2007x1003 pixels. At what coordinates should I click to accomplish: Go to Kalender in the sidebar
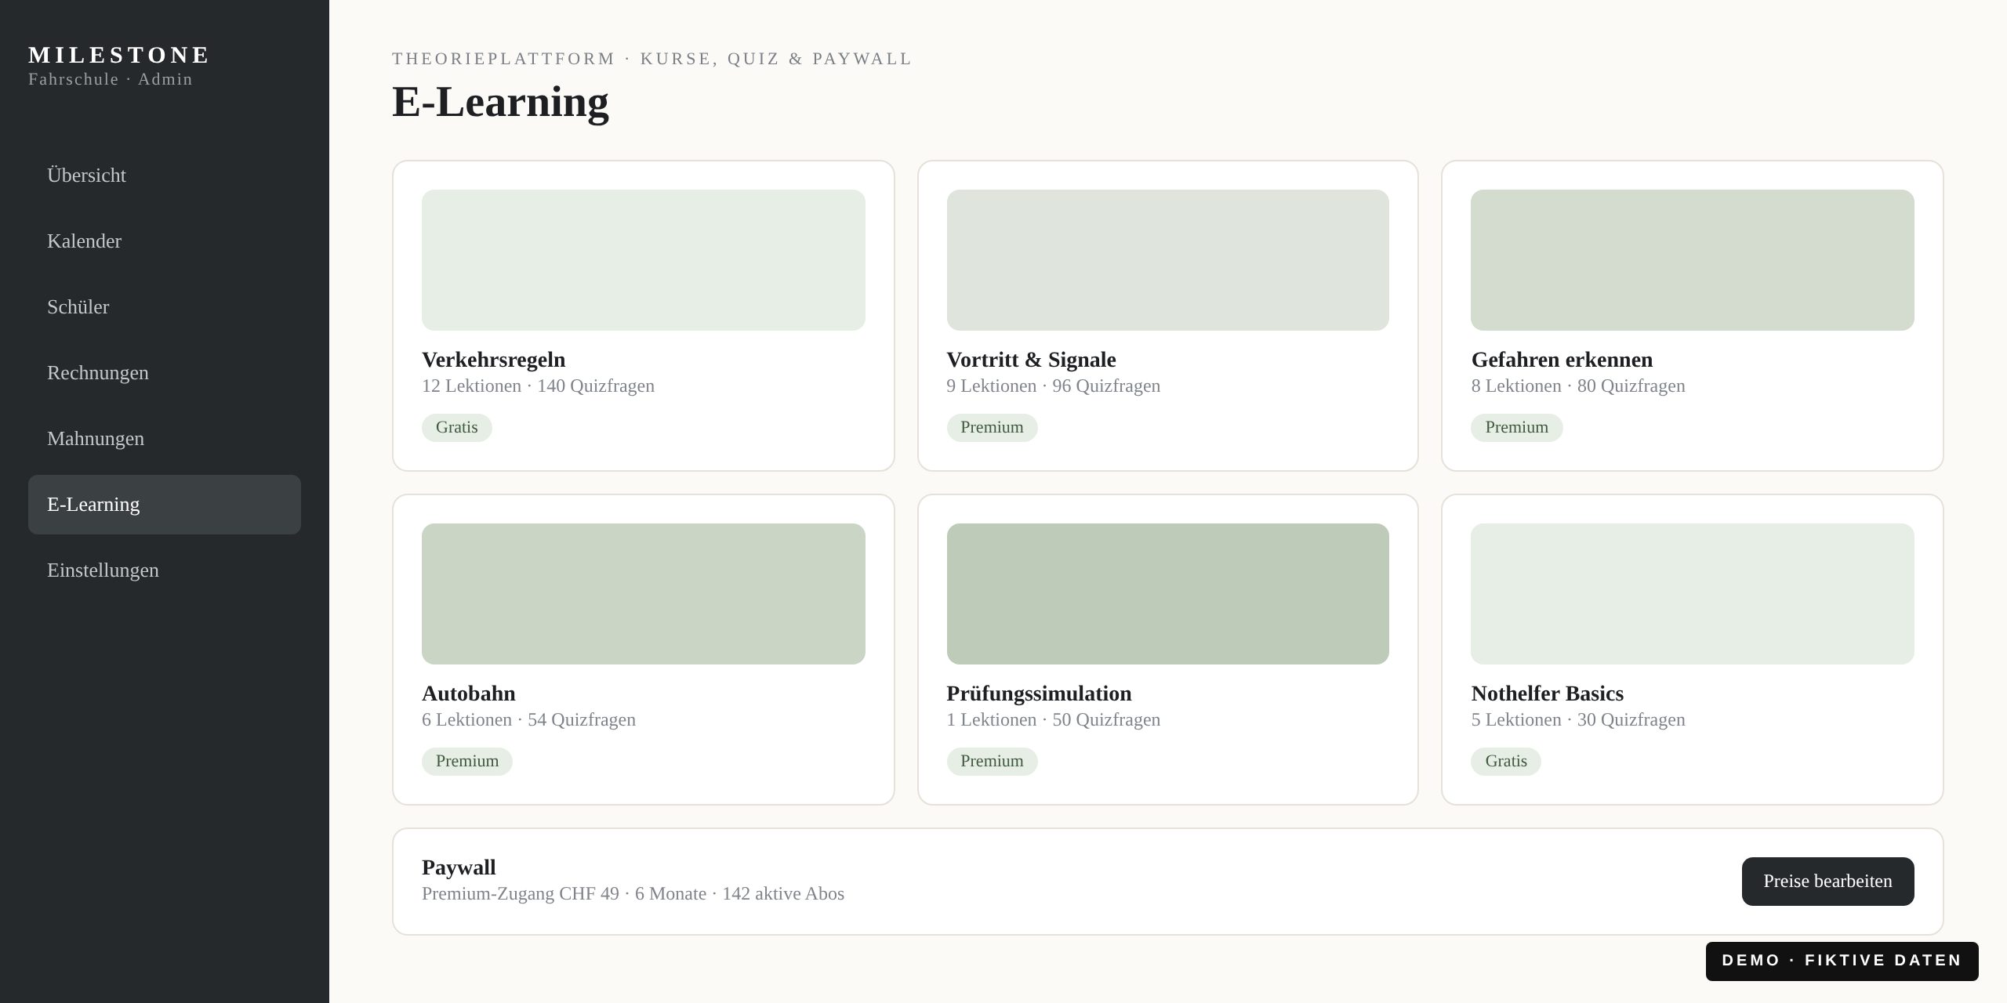(x=165, y=241)
